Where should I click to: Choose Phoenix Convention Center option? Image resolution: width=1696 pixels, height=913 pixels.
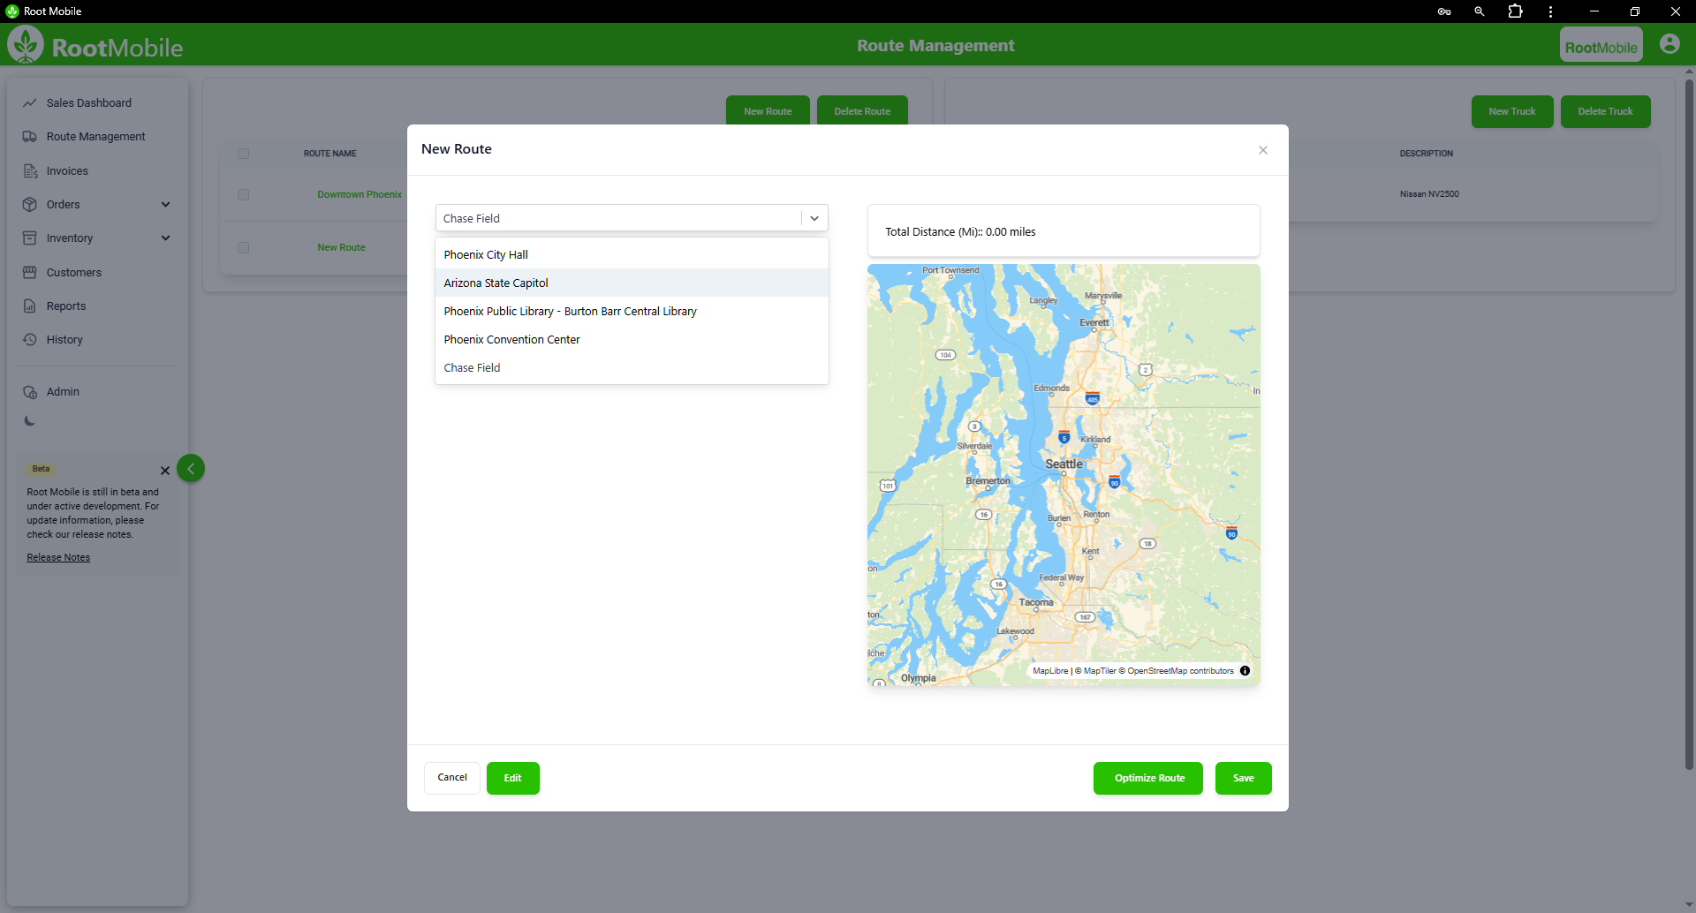[x=632, y=339]
